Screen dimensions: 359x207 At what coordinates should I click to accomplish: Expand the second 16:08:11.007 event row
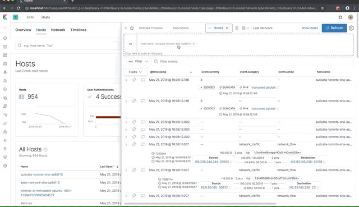pyautogui.click(x=126, y=170)
